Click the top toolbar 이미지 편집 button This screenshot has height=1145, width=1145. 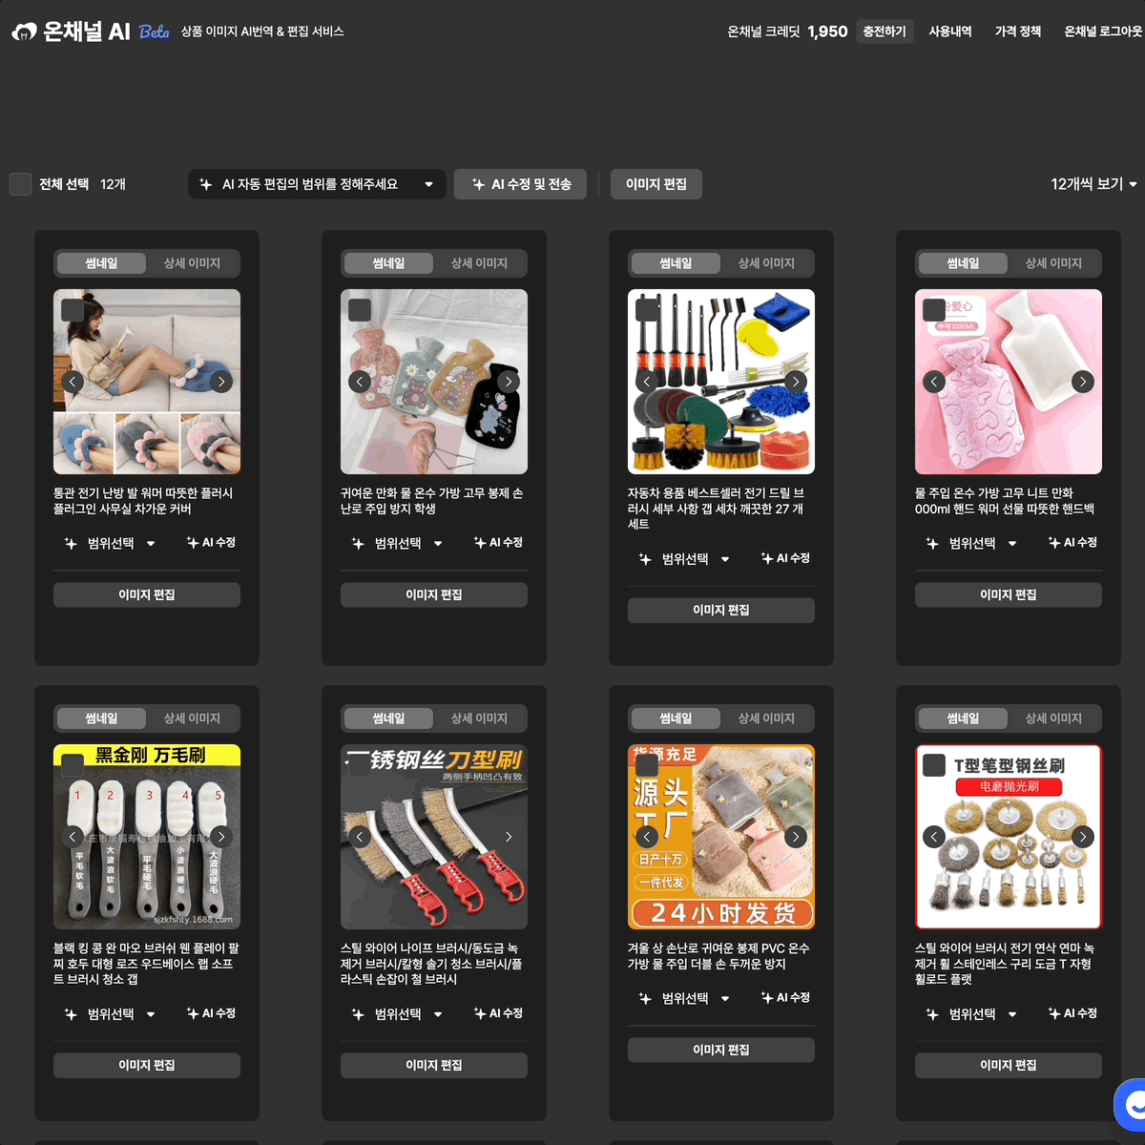[x=656, y=184]
